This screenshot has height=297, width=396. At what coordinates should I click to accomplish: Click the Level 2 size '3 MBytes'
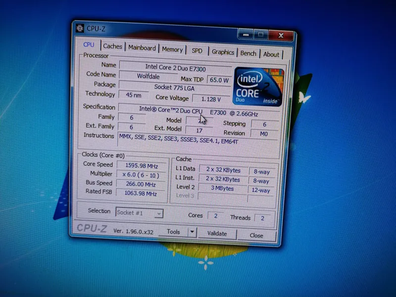click(x=222, y=189)
